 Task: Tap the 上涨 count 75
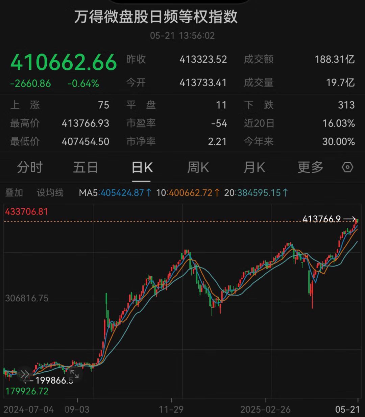(x=104, y=105)
